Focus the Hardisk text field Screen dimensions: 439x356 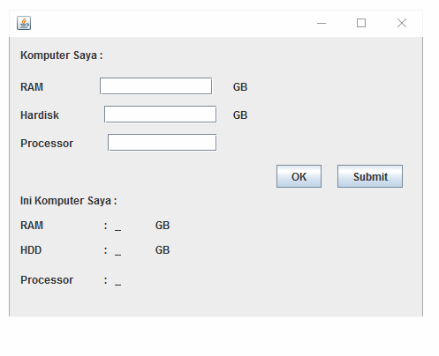(160, 115)
